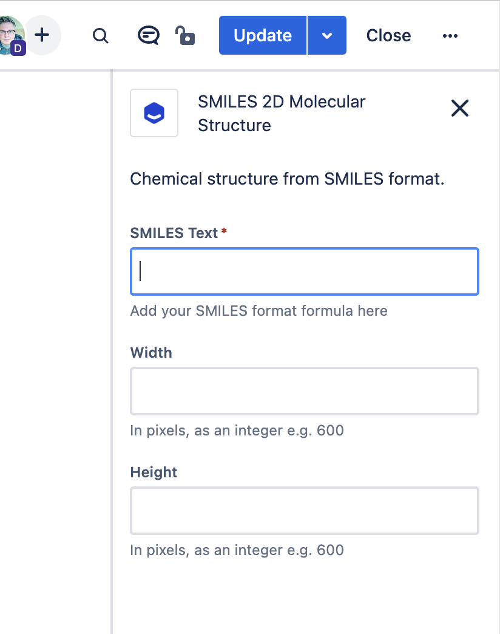Click the unlocked padlock icon
The width and height of the screenshot is (500, 634).
[x=185, y=35]
